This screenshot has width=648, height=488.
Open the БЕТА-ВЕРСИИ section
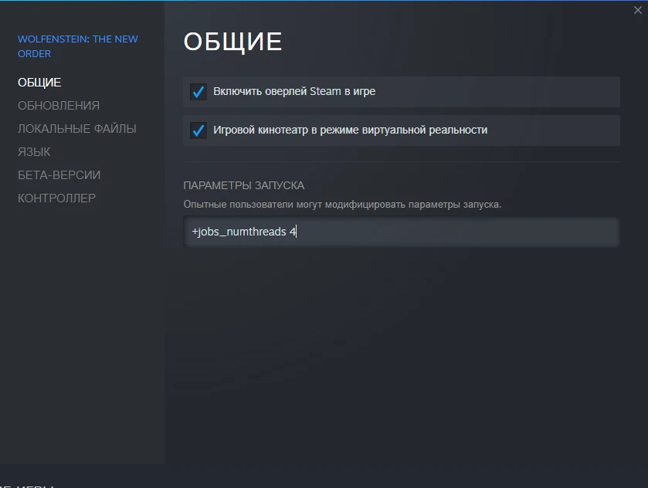click(x=59, y=175)
